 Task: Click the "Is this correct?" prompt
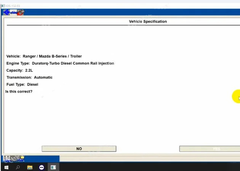click(19, 92)
